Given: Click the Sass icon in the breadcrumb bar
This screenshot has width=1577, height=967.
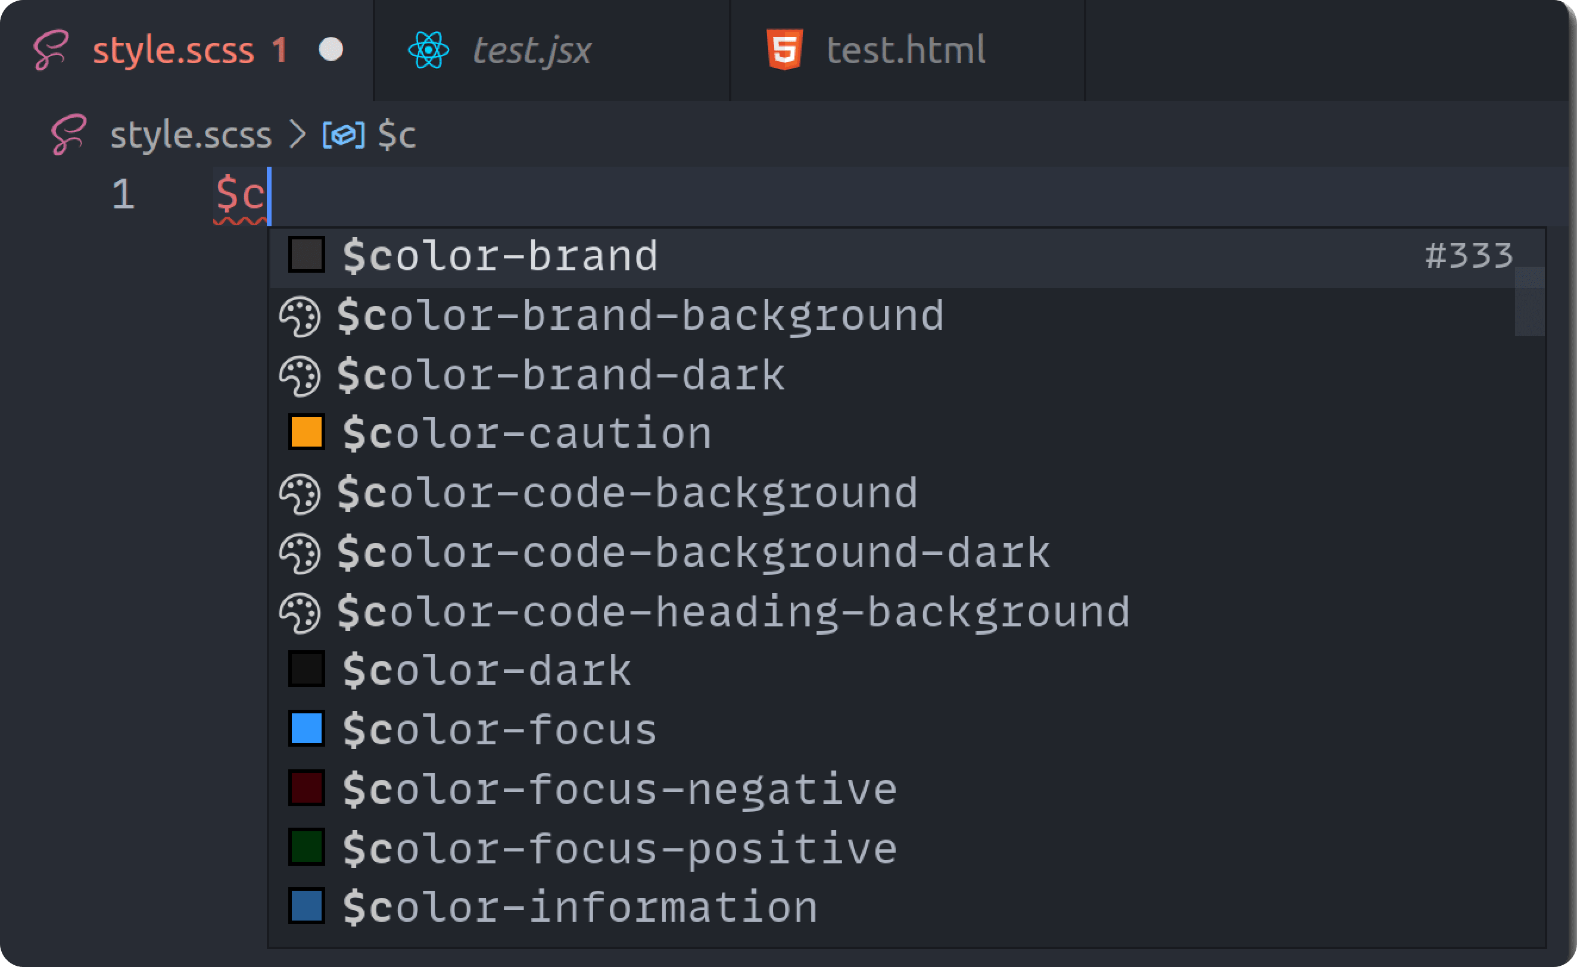Looking at the screenshot, I should [68, 135].
